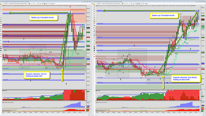Show data box in the soybean chart toolbar

click(x=134, y=4)
